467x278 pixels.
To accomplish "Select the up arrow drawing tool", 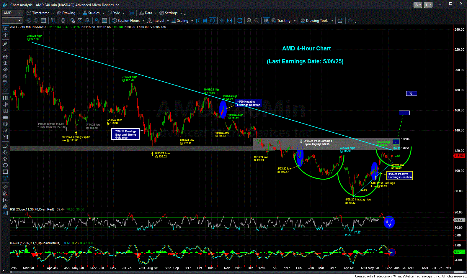I will coord(5,159).
